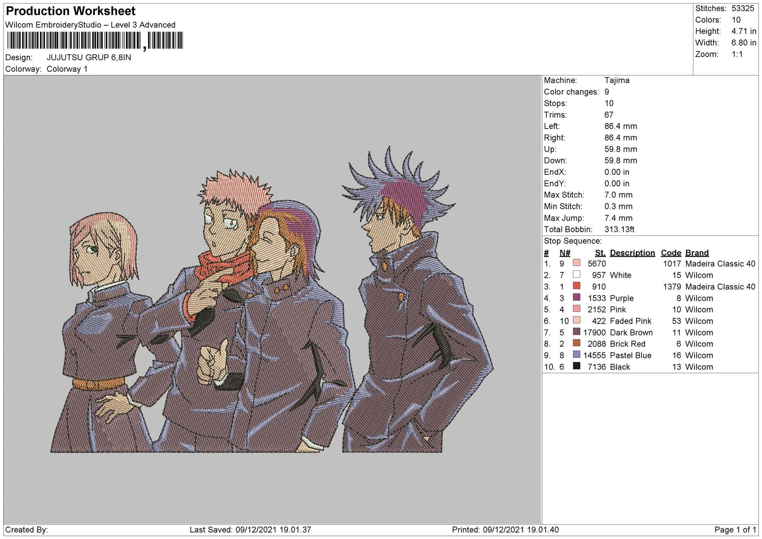Click the 'St.' column header
The height and width of the screenshot is (539, 762).
click(x=600, y=253)
